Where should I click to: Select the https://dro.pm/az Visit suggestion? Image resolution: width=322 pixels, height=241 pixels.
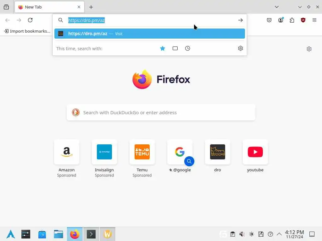click(x=149, y=34)
